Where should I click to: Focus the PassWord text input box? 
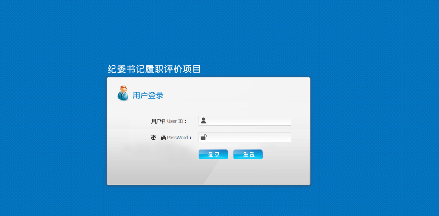[245, 137]
